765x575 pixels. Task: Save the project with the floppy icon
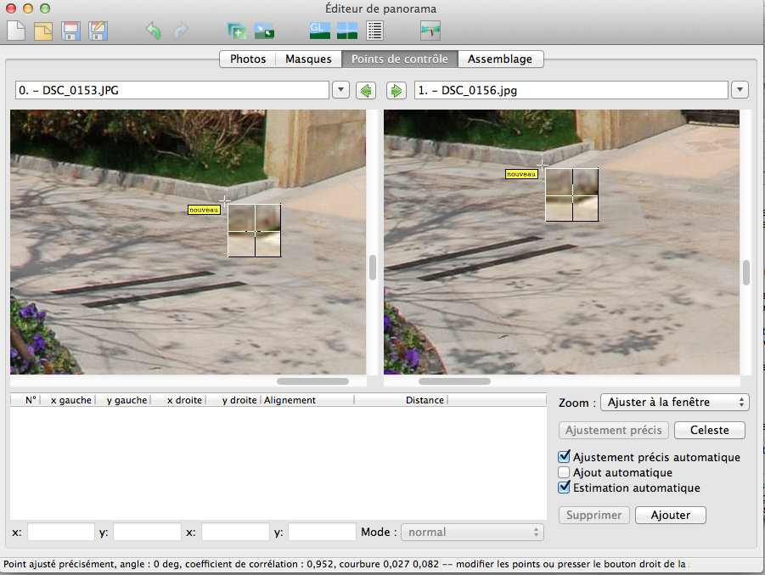click(x=70, y=31)
